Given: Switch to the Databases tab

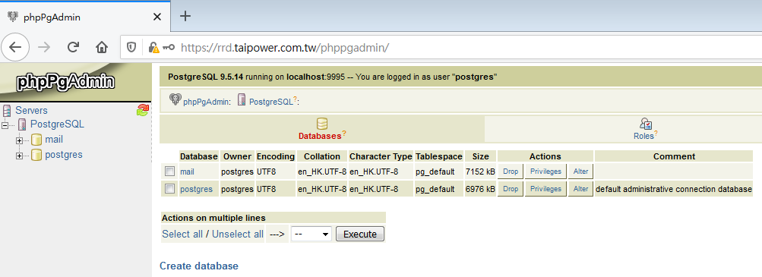Looking at the screenshot, I should coord(321,129).
